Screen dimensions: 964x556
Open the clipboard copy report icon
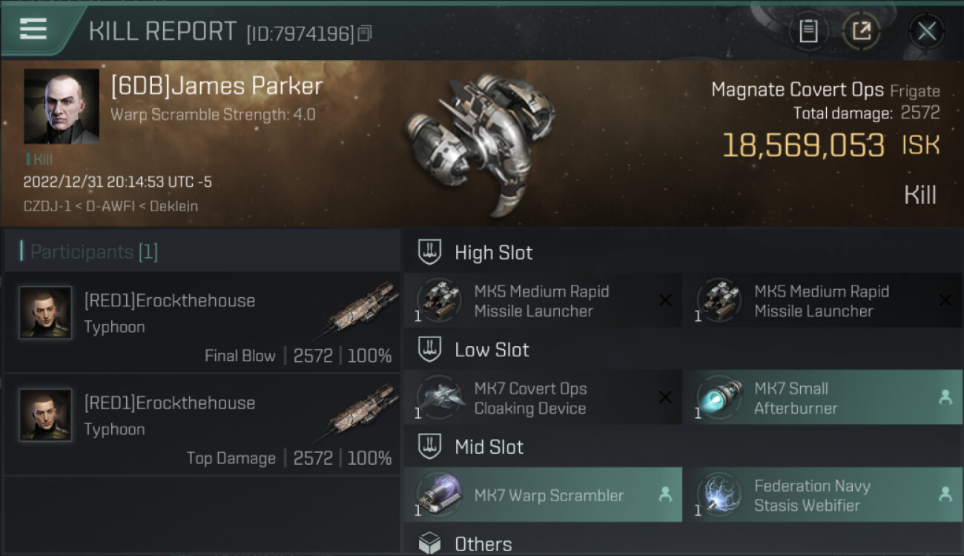coord(808,31)
